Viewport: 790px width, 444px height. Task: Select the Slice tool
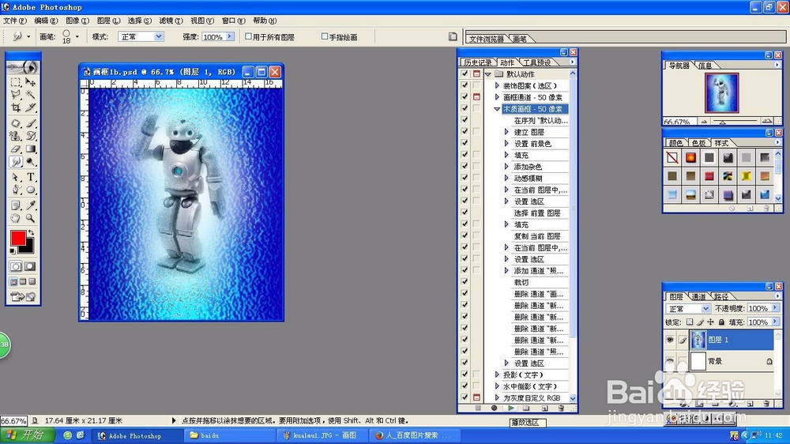pyautogui.click(x=31, y=107)
